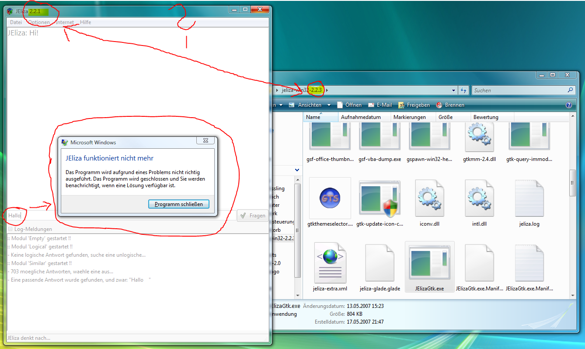
Task: Select the jeliza-glade.glade file icon
Action: tap(380, 262)
